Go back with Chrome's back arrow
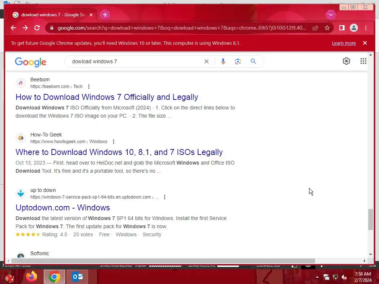This screenshot has width=379, height=284. 13,28
